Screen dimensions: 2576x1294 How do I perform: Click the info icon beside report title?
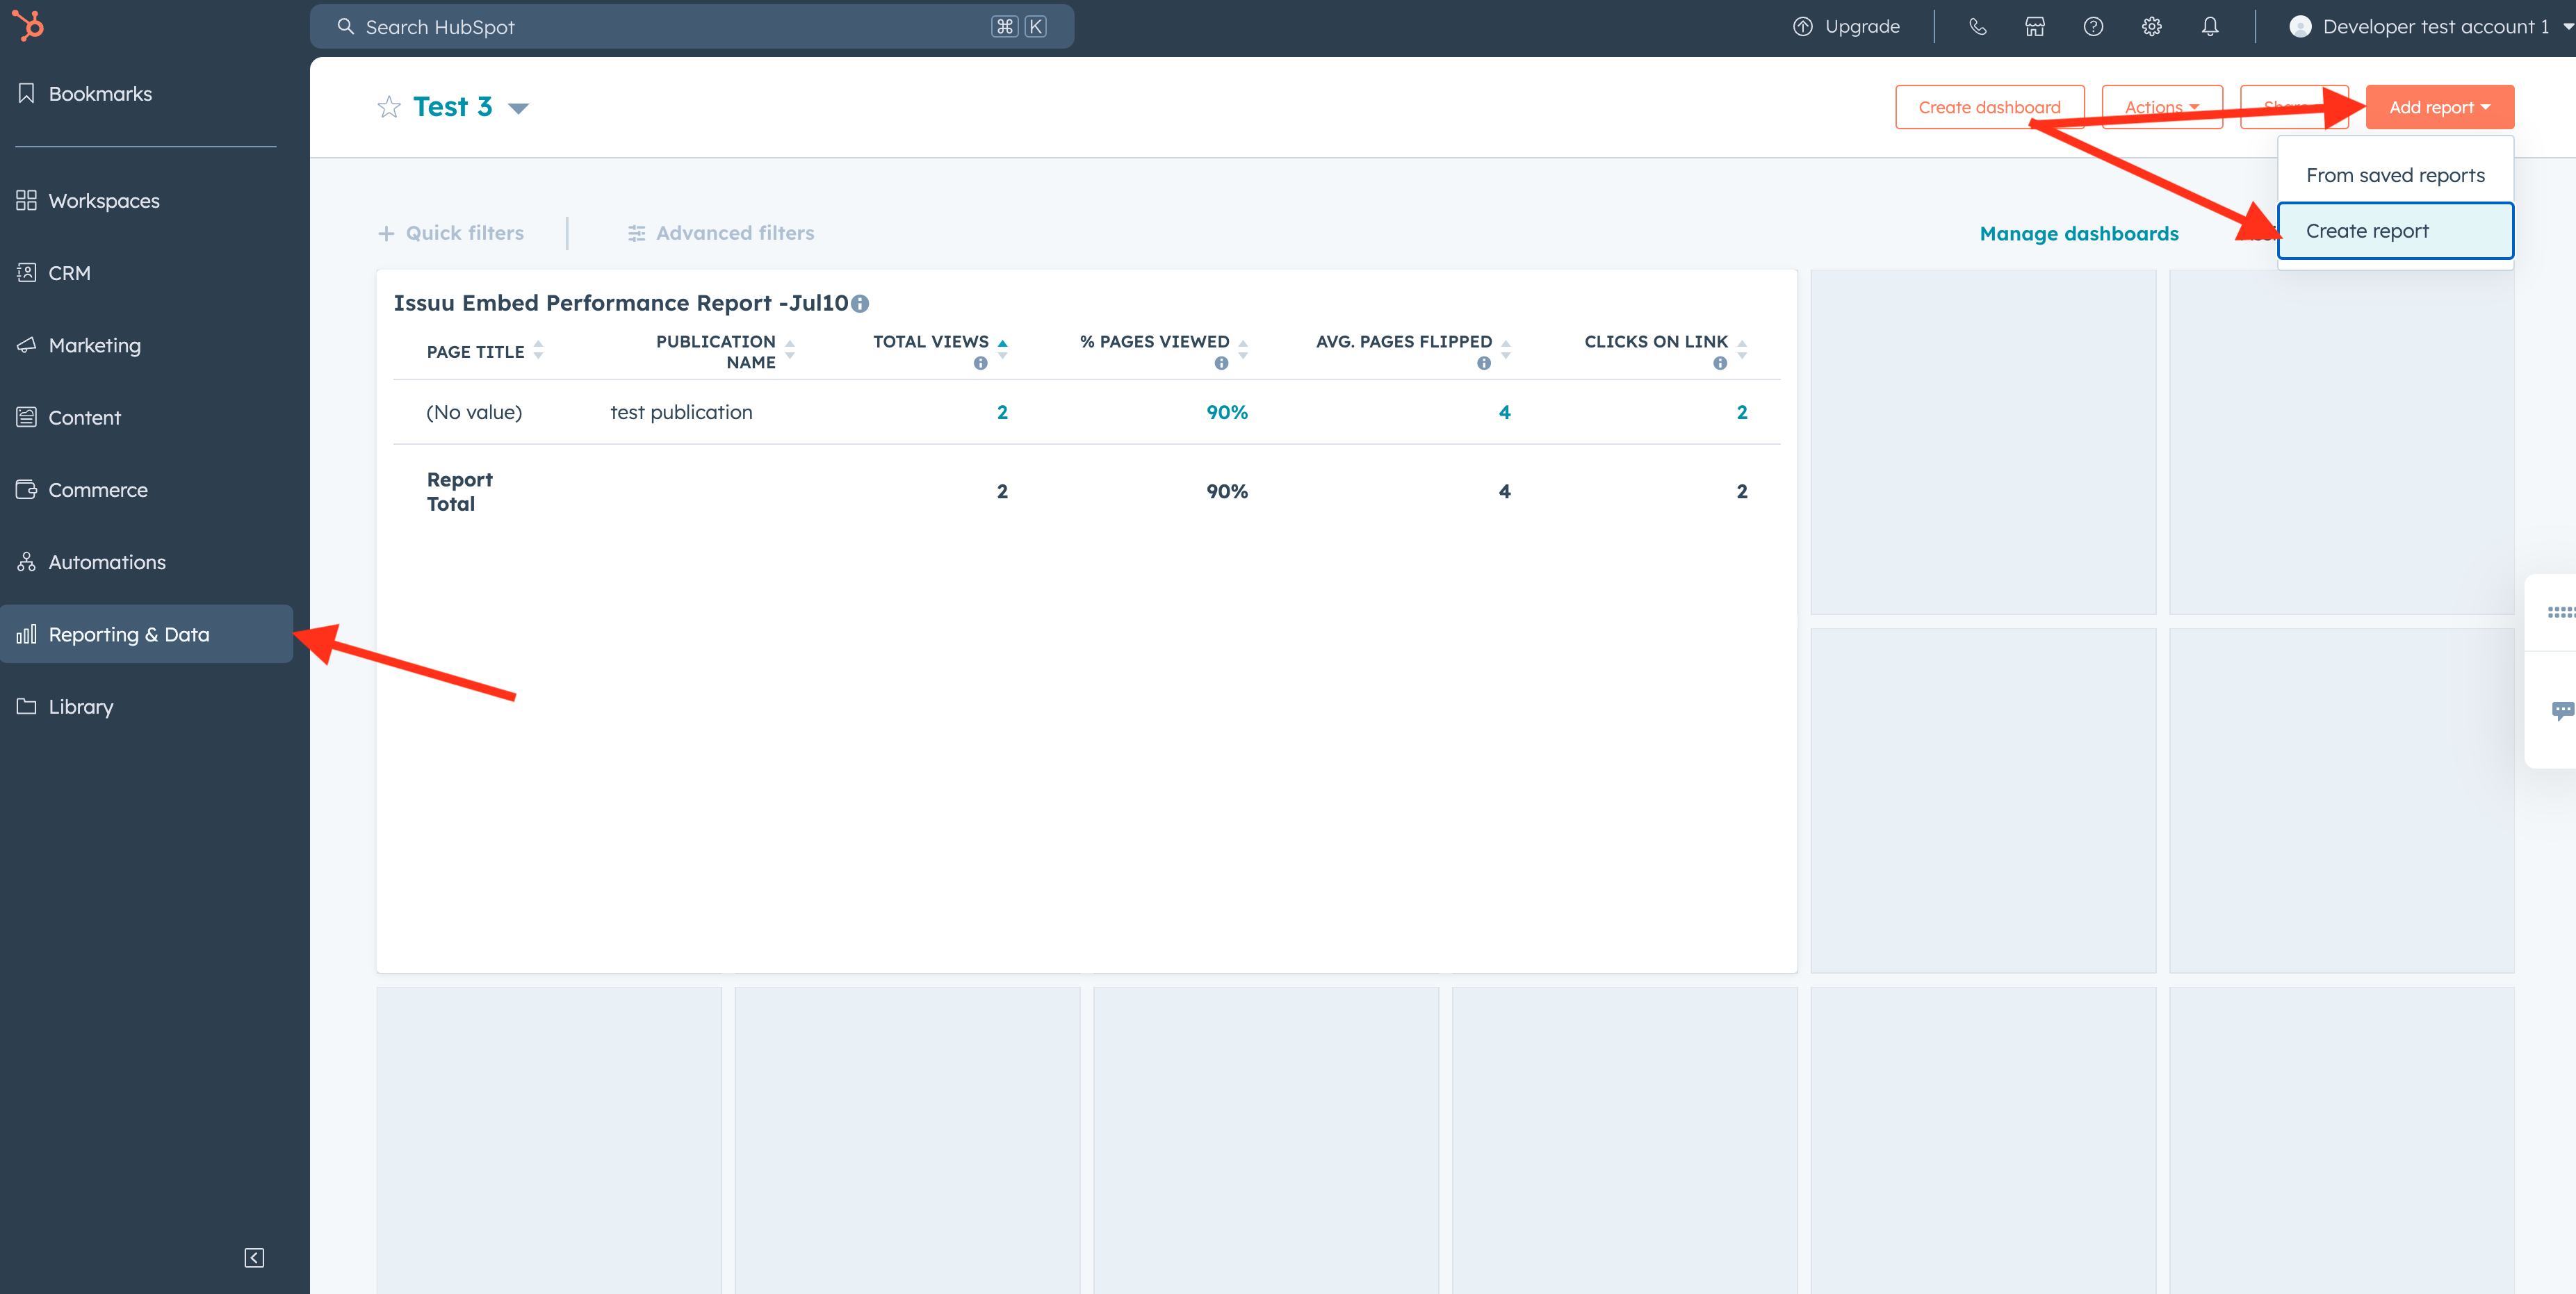[860, 304]
